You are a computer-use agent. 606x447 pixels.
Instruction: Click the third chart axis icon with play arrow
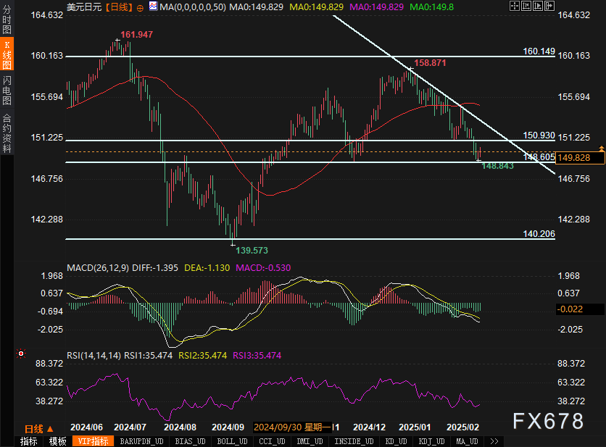click(x=538, y=6)
